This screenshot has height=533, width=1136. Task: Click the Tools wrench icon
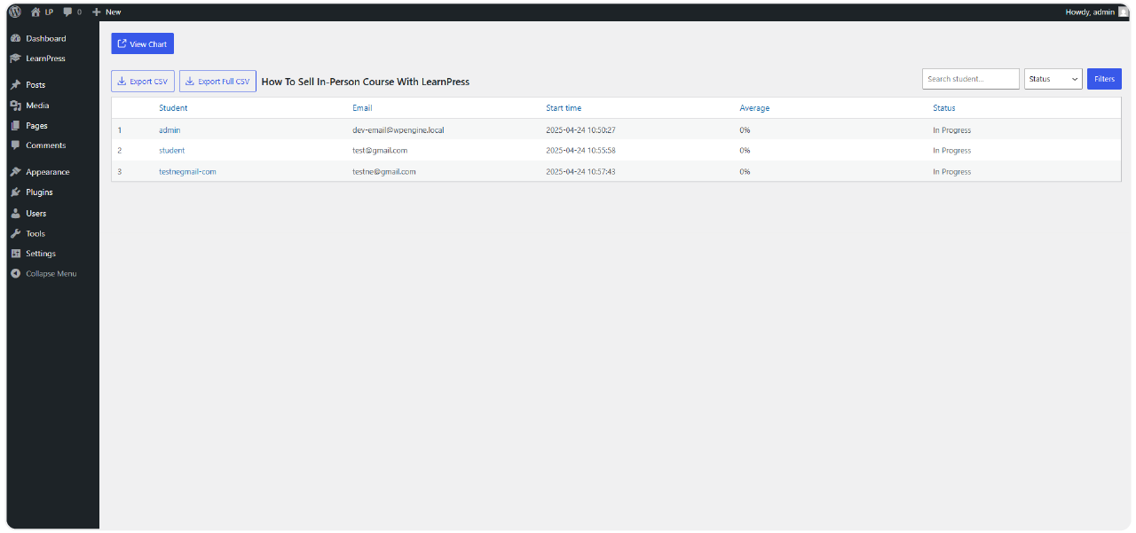coord(15,234)
